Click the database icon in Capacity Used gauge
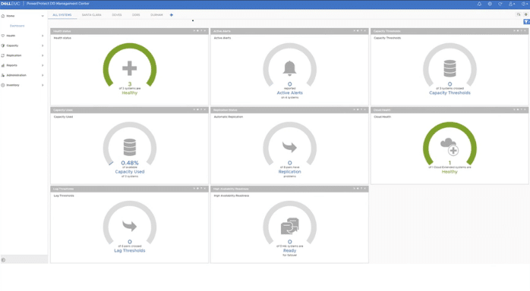 (x=129, y=147)
